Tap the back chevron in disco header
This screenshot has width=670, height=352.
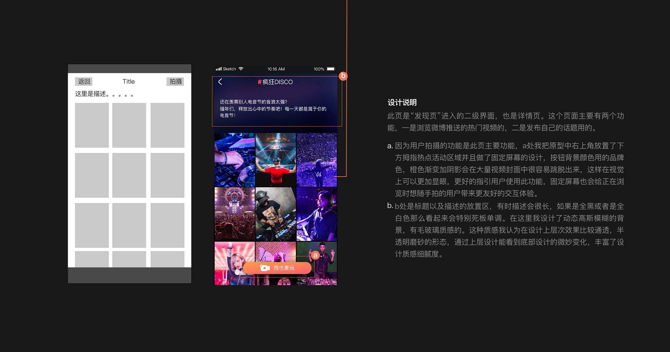pyautogui.click(x=220, y=82)
